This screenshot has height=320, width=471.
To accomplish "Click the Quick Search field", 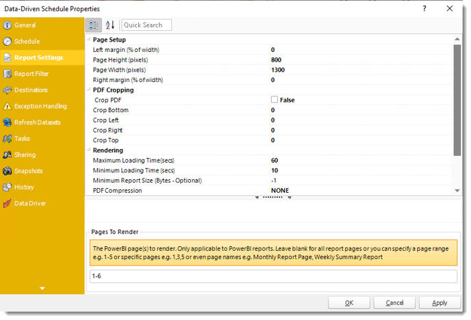I will coord(147,25).
